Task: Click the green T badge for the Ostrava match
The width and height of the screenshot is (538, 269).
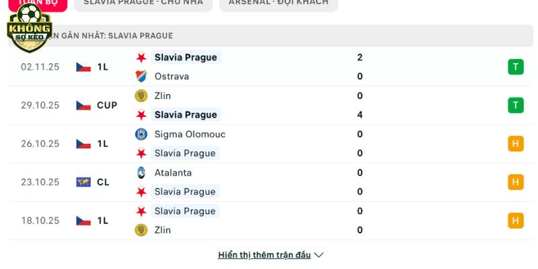Action: tap(515, 67)
